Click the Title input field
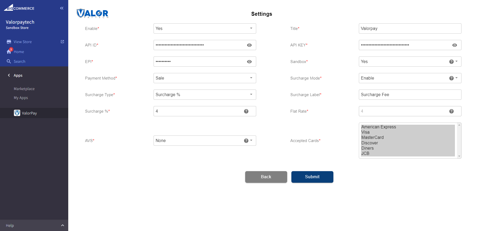 (410, 29)
